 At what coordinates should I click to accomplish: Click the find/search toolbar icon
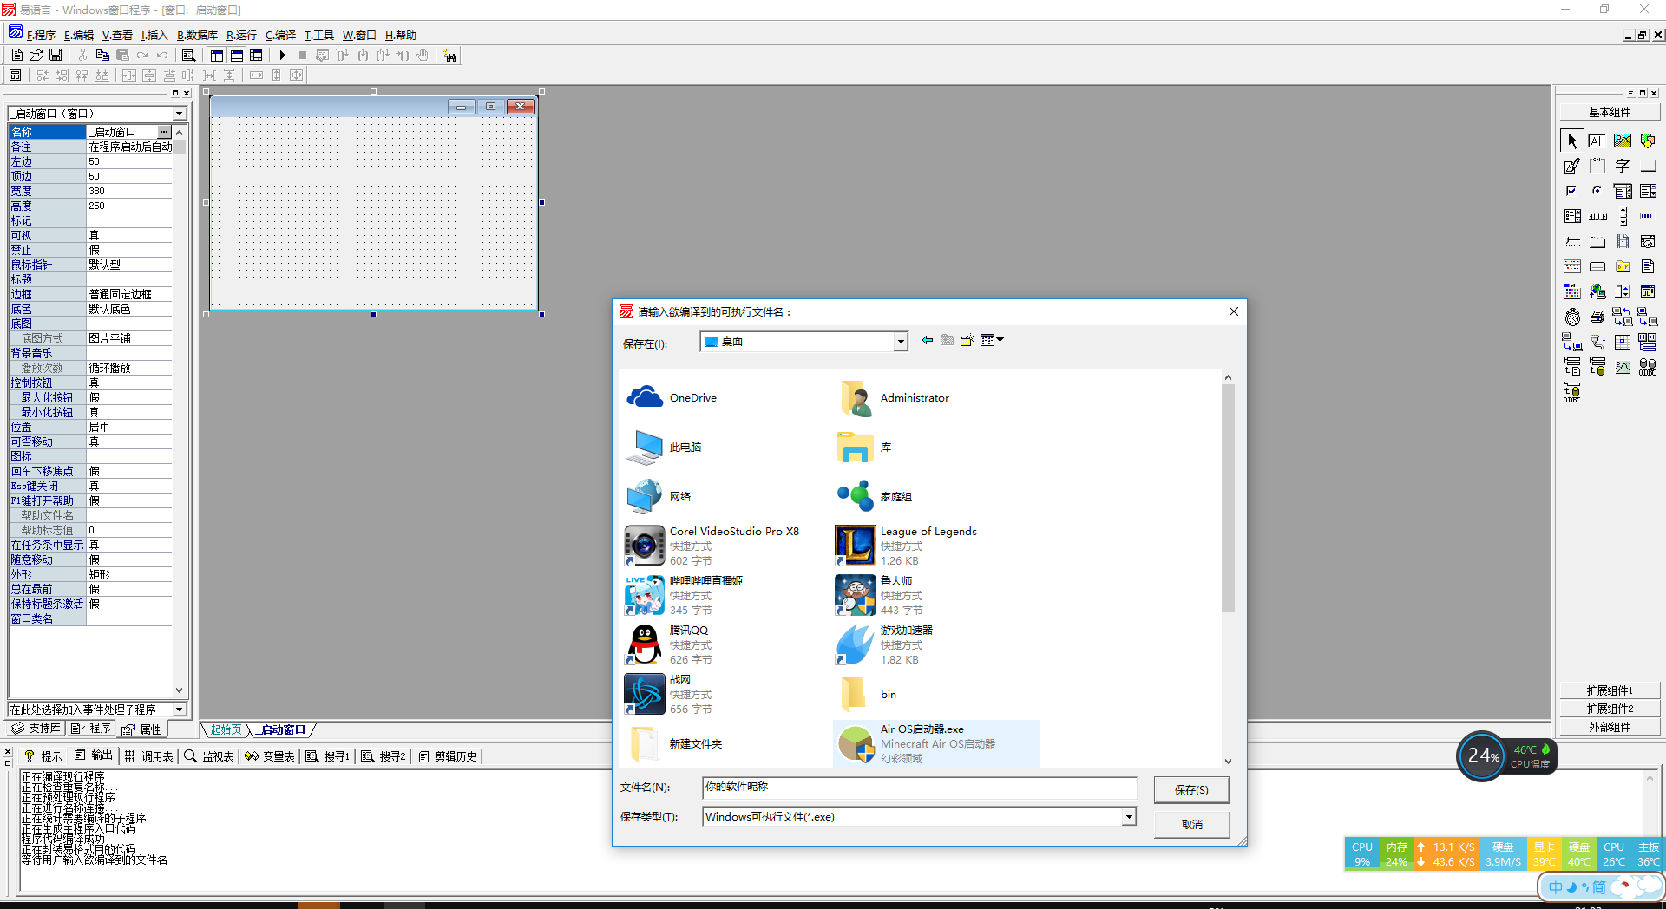(188, 55)
